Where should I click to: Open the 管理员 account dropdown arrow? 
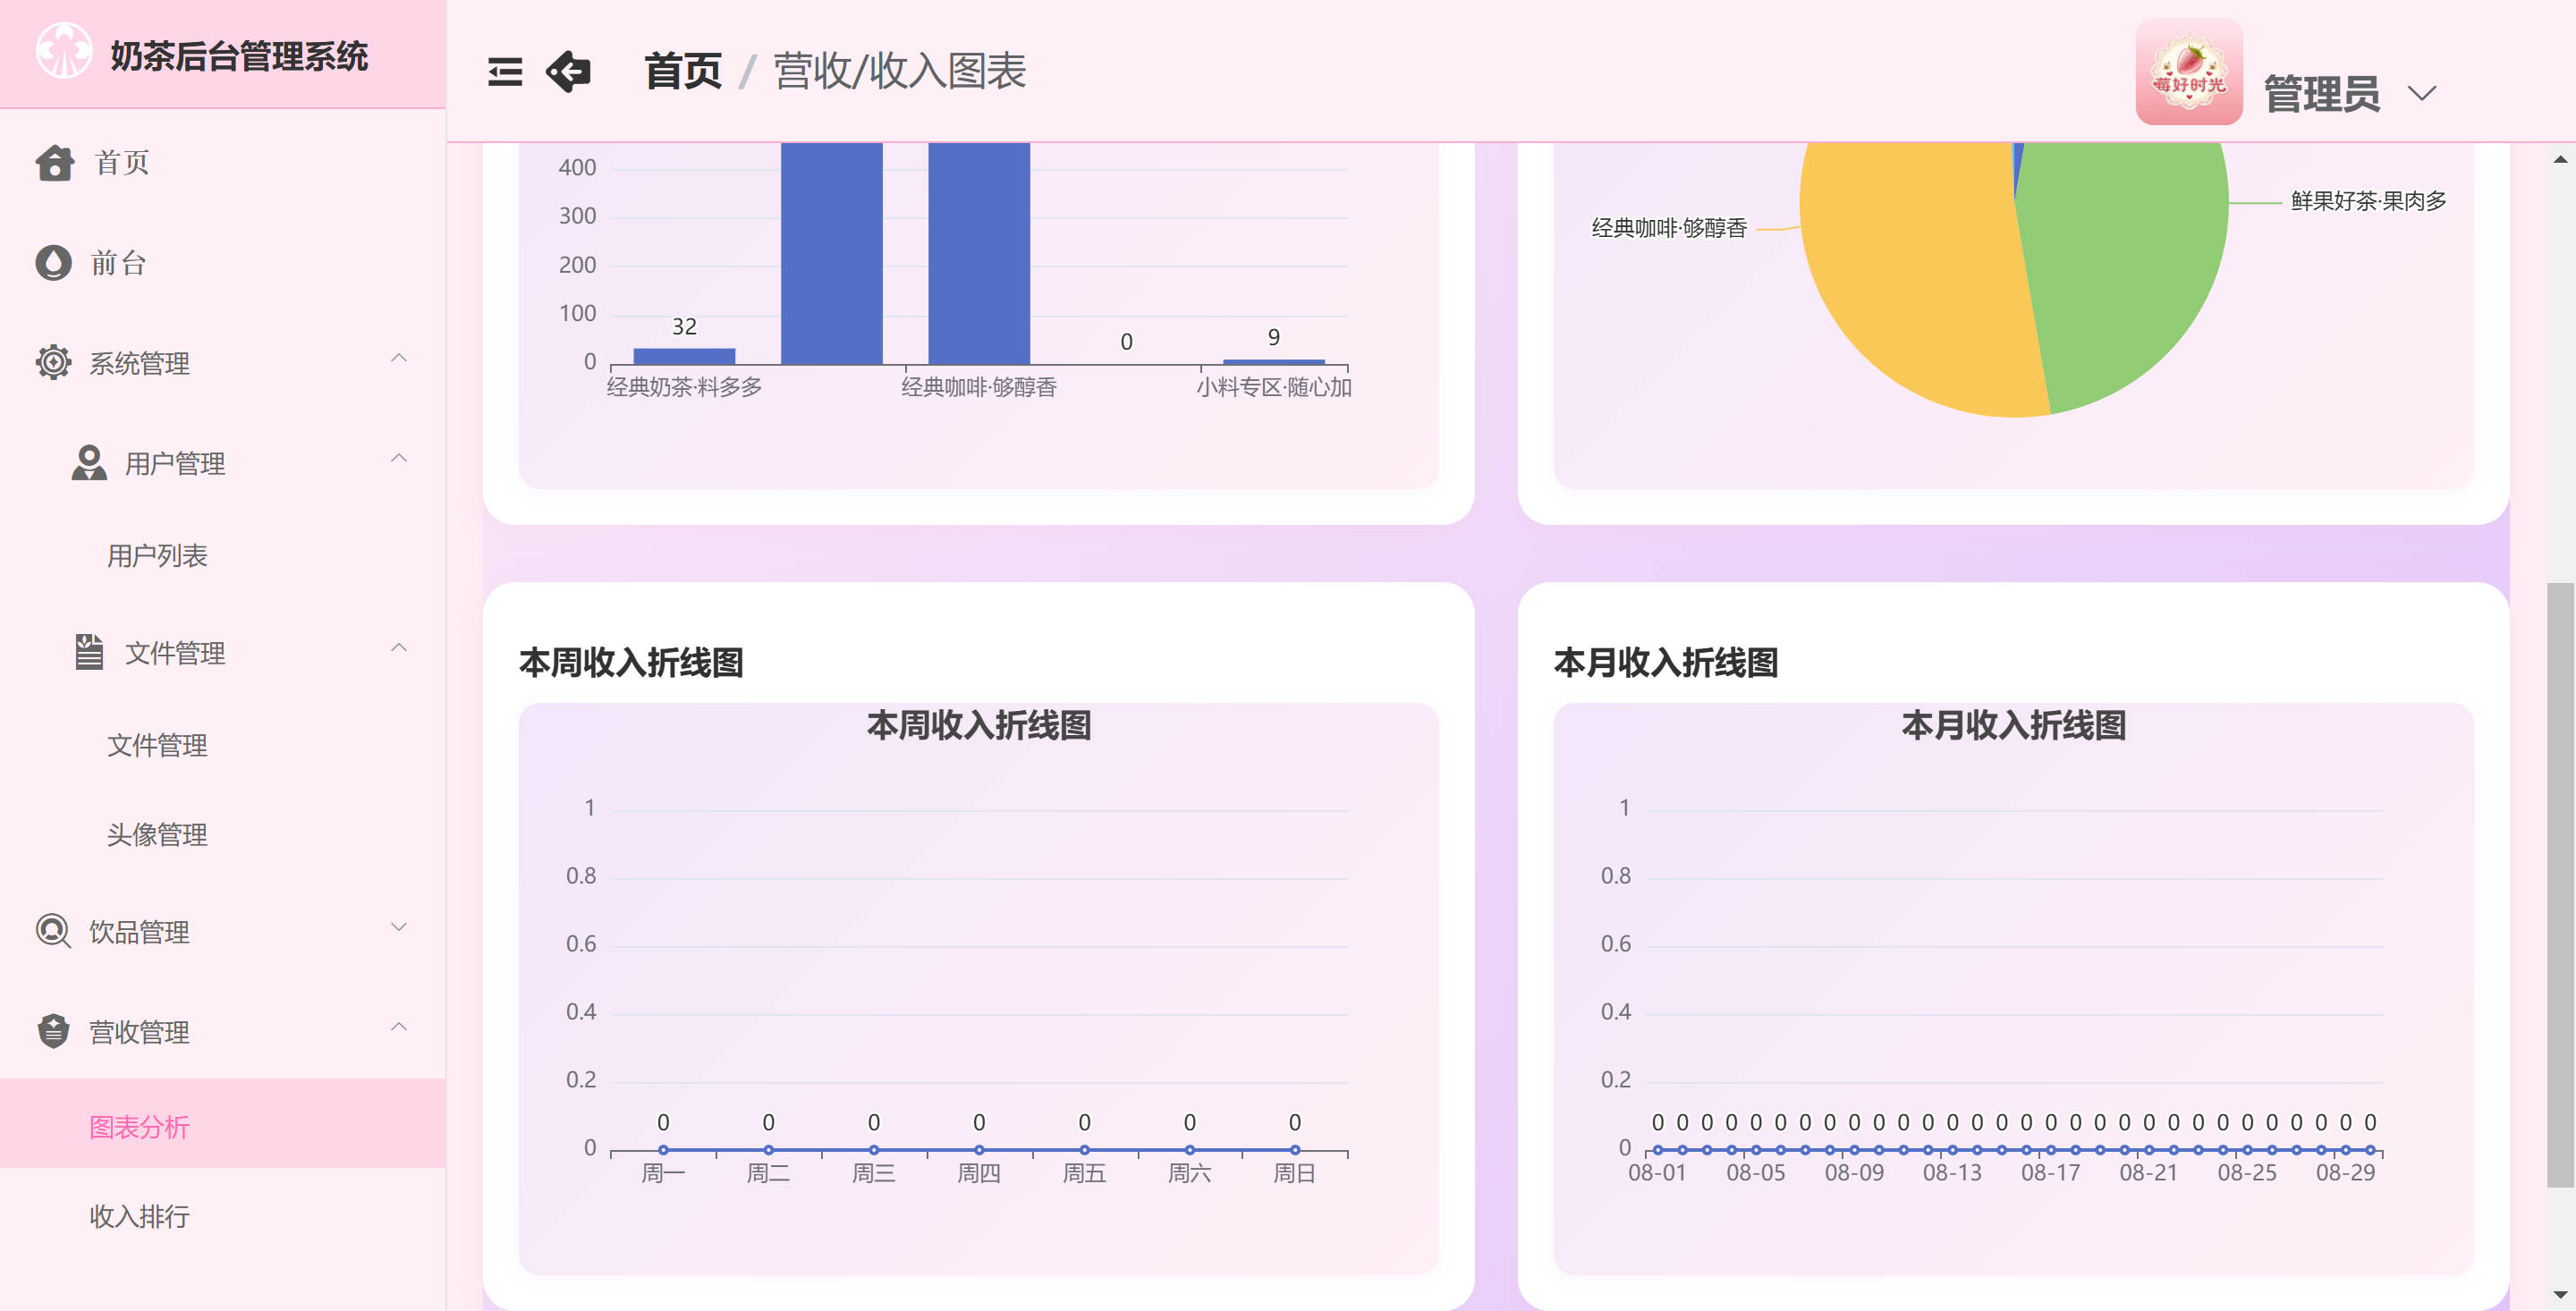2422,94
